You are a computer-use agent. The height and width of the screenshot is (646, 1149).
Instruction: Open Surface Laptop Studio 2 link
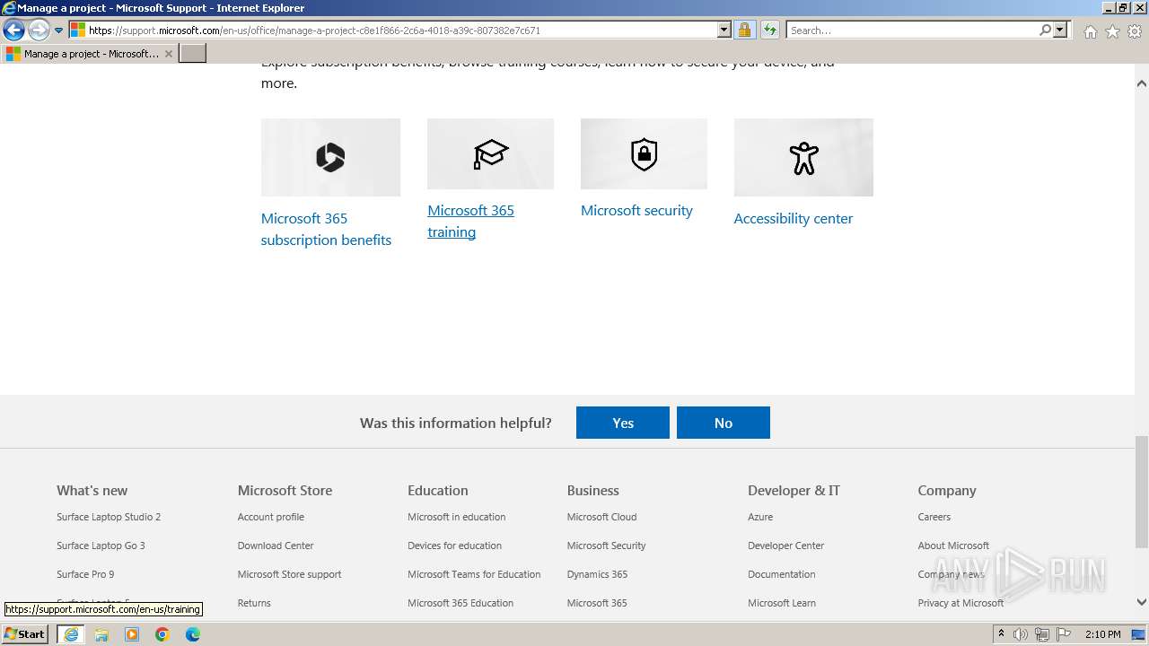click(x=109, y=517)
